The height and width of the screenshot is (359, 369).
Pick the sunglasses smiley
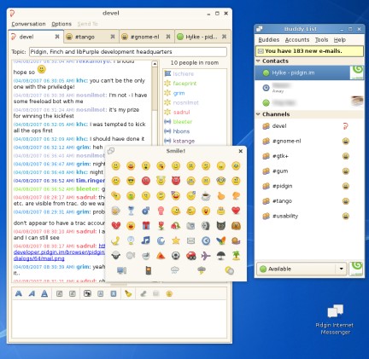(131, 181)
